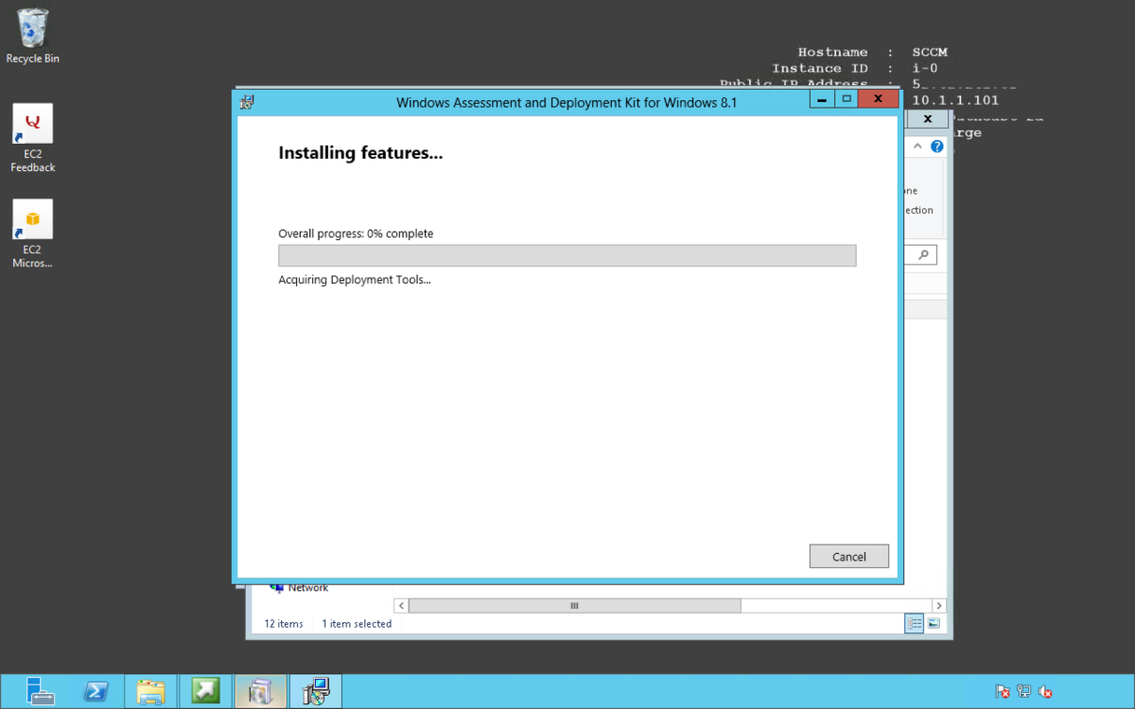The height and width of the screenshot is (709, 1135).
Task: Switch Explorer to details view
Action: click(x=914, y=623)
